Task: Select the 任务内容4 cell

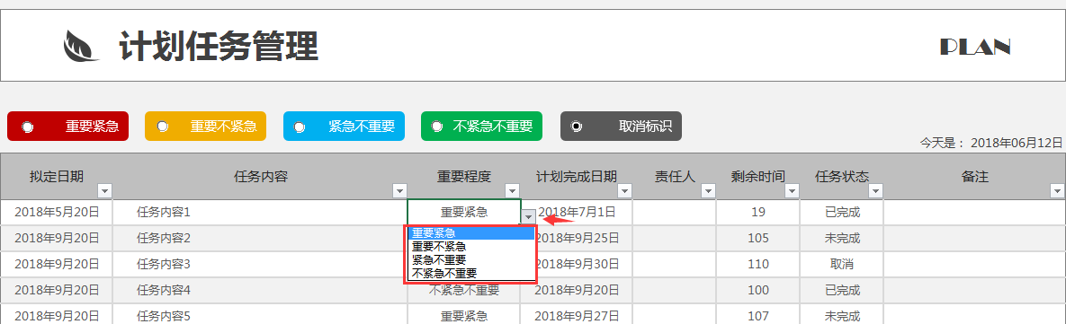Action: tap(260, 290)
